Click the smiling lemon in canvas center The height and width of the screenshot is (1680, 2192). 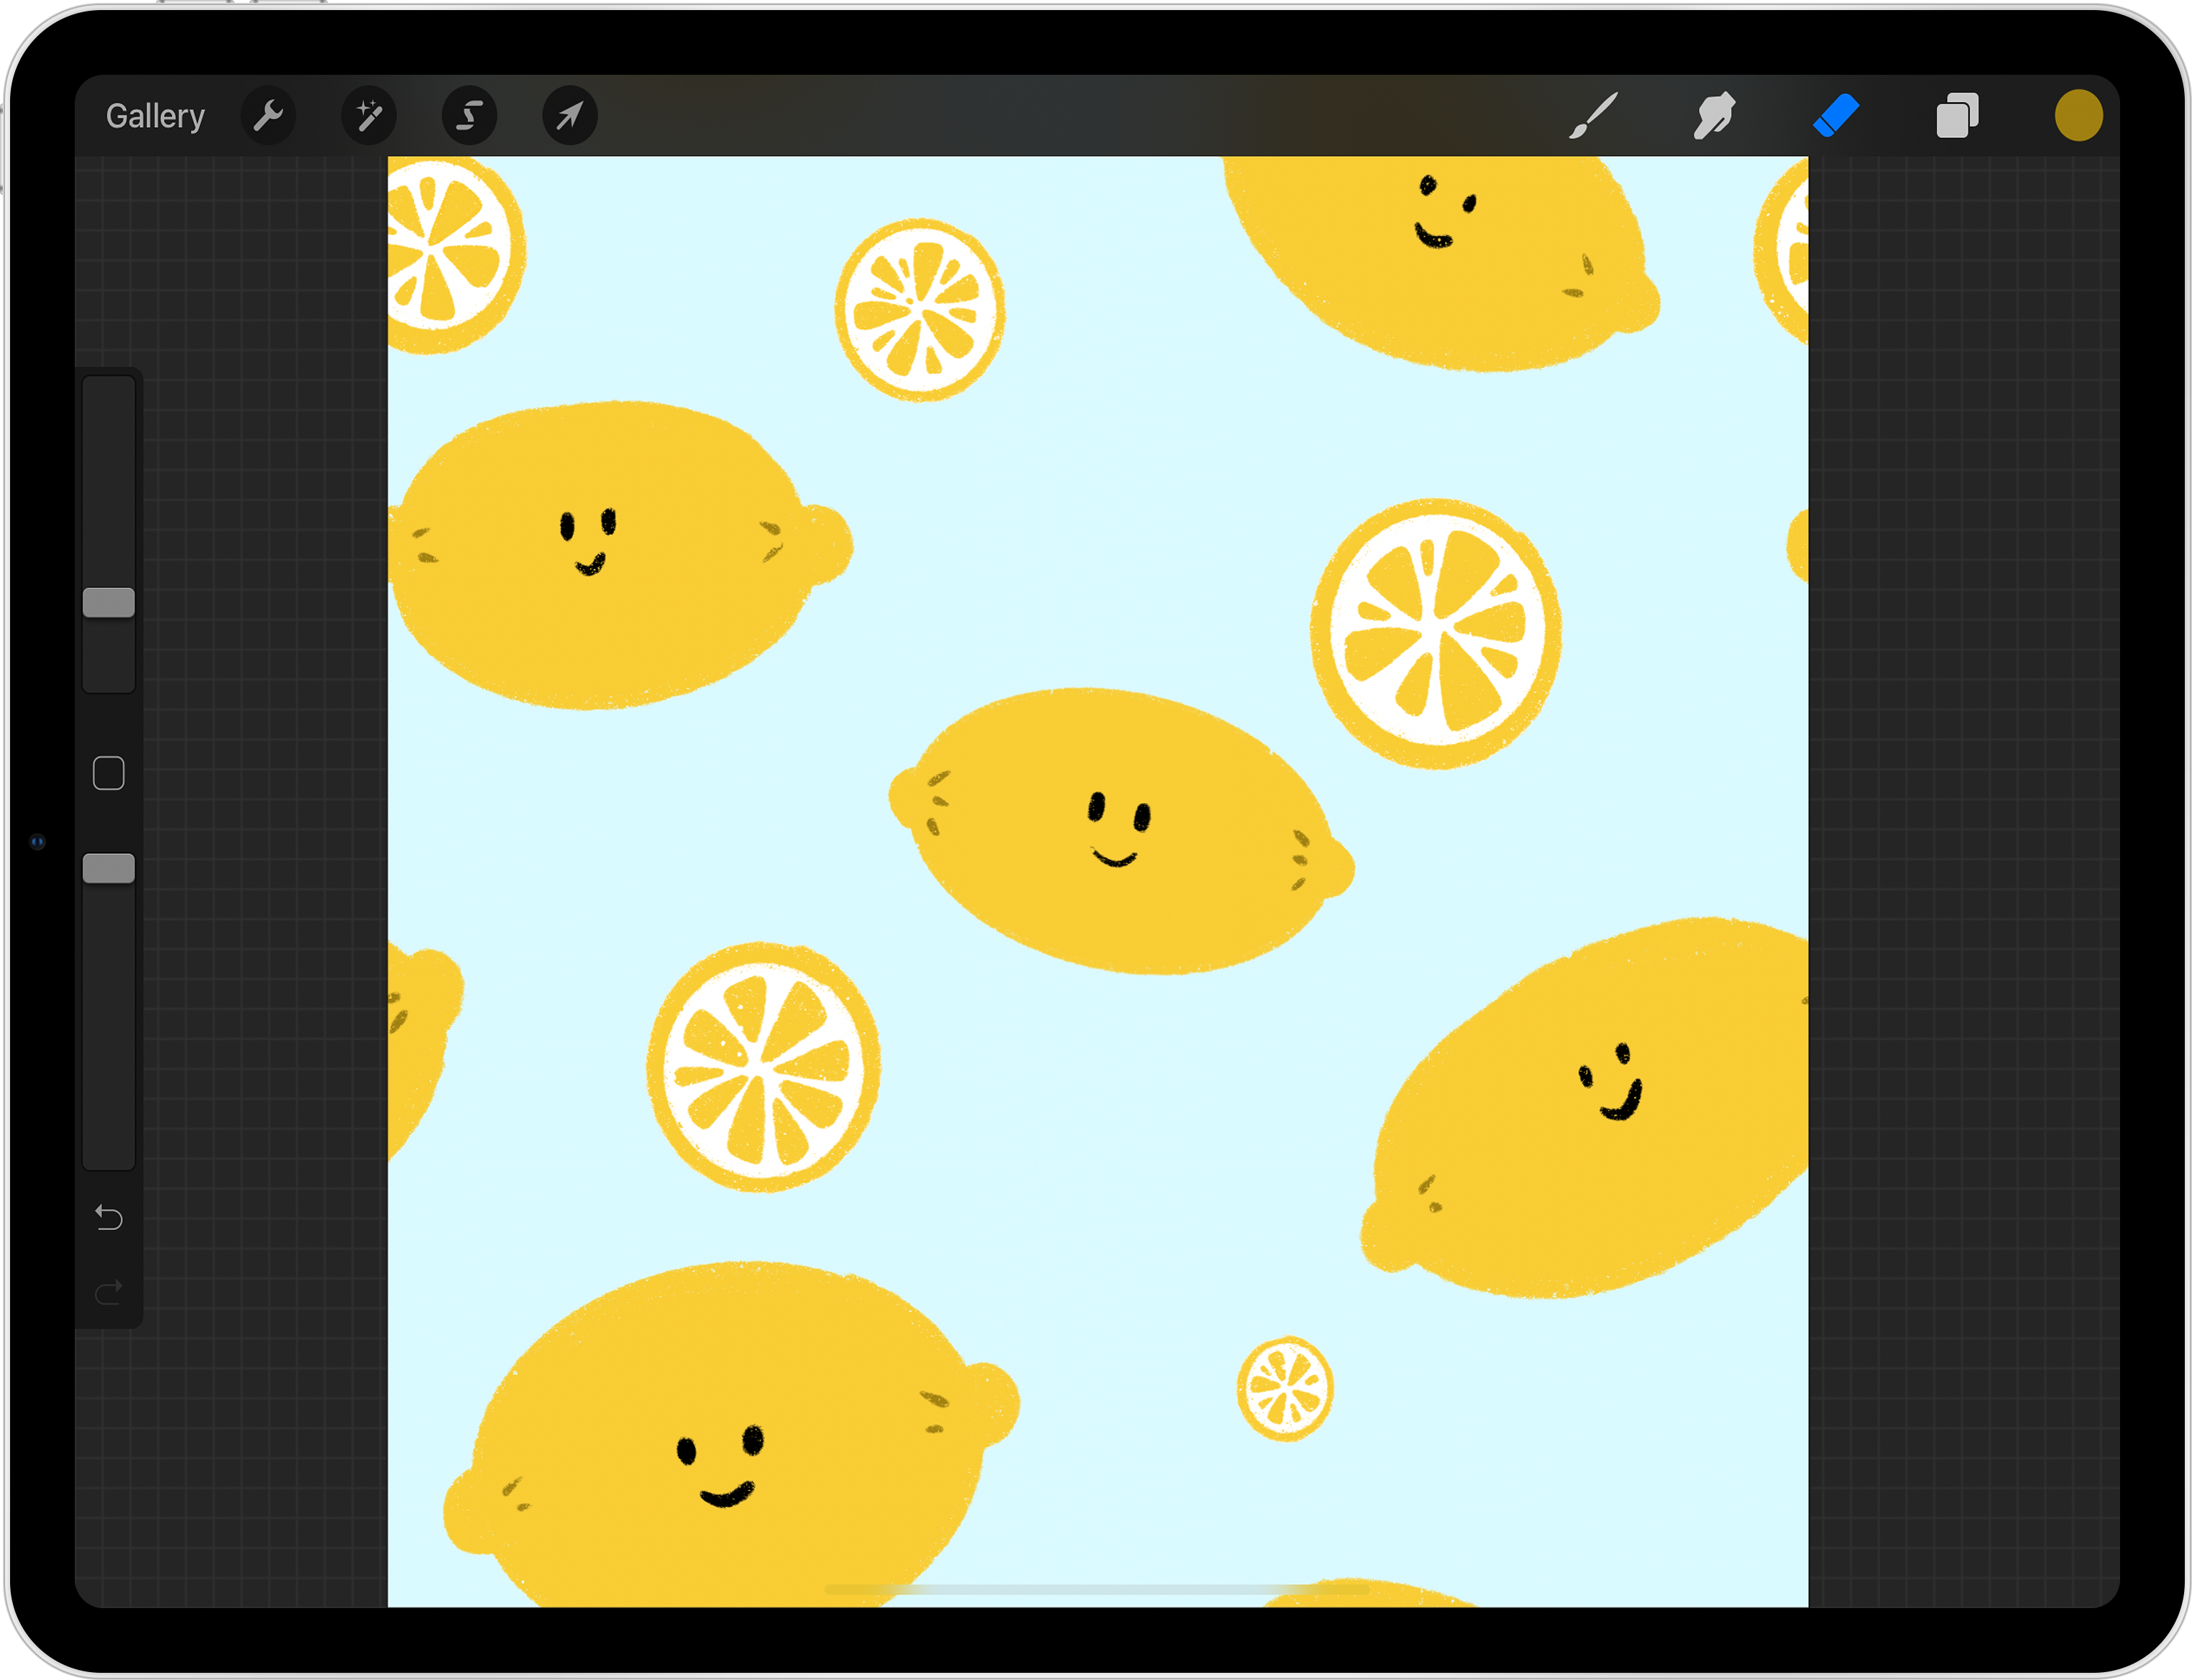[1120, 832]
